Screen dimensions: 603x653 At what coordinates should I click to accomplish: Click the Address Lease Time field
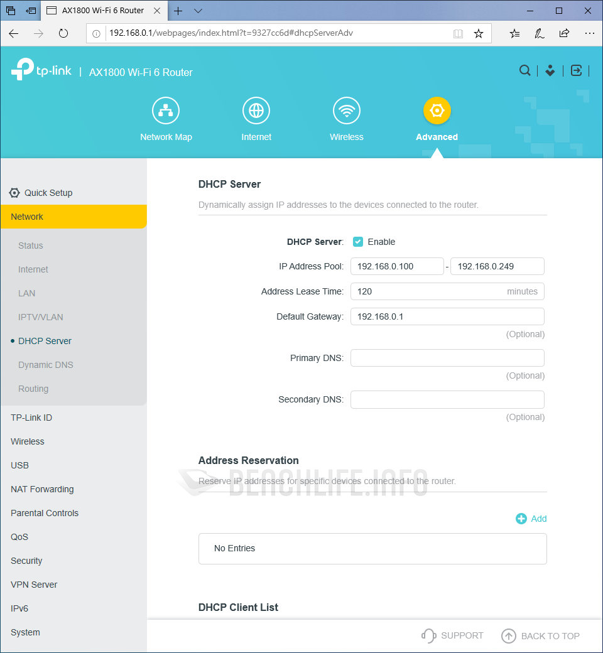click(x=447, y=291)
